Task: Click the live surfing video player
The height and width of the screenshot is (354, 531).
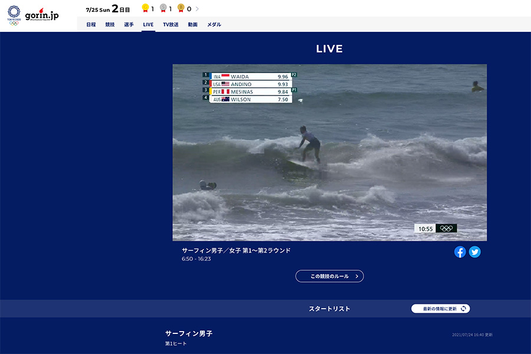Action: 329,152
